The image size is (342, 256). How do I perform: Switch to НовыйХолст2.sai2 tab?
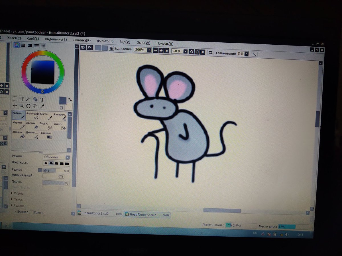click(x=147, y=215)
